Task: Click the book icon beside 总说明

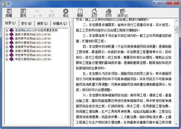Action: [12, 30]
